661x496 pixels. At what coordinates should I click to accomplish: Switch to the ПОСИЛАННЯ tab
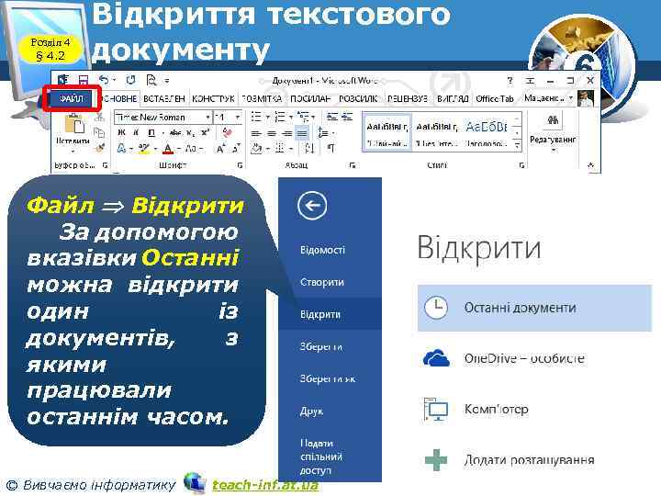310,99
